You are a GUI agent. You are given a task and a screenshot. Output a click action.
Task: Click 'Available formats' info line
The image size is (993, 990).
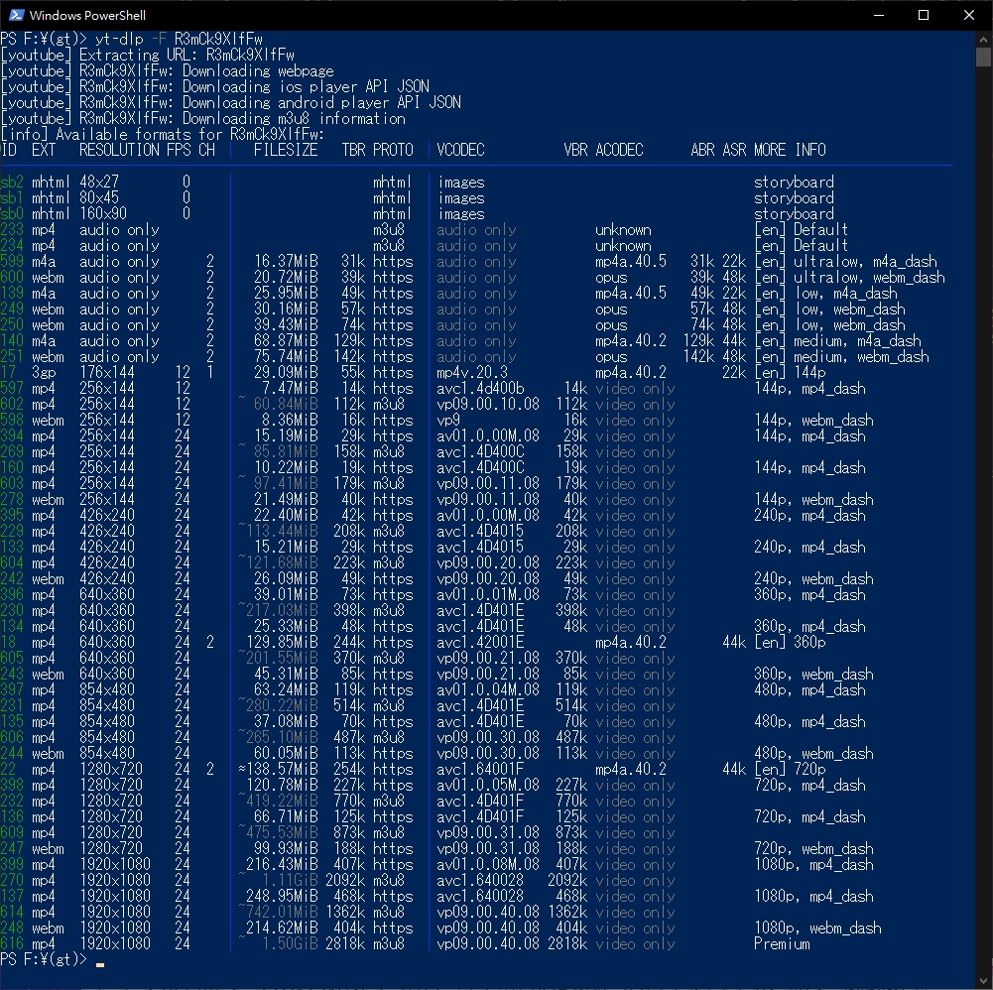pos(163,134)
